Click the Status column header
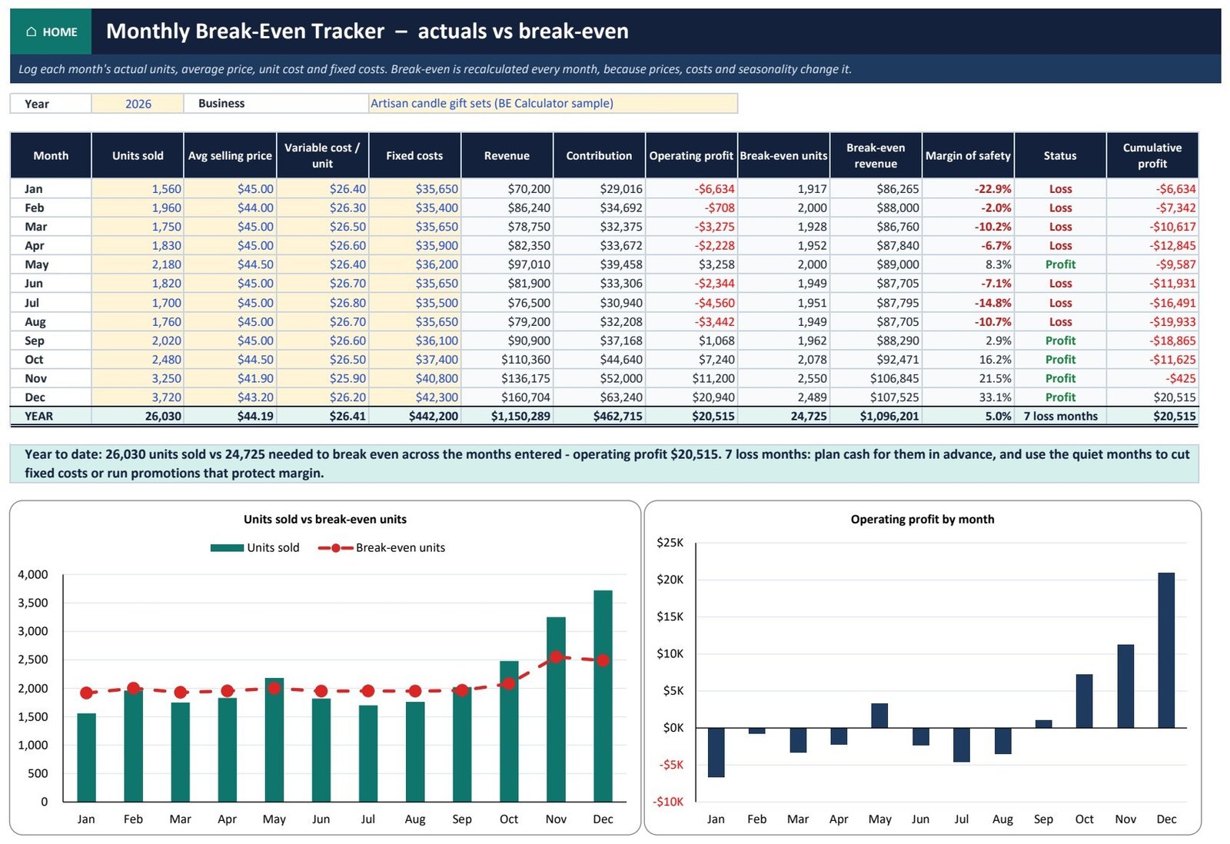The width and height of the screenshot is (1230, 844). 1060,155
